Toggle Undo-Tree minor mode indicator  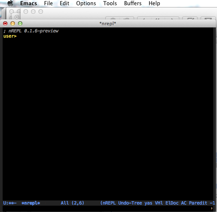pyautogui.click(x=130, y=203)
